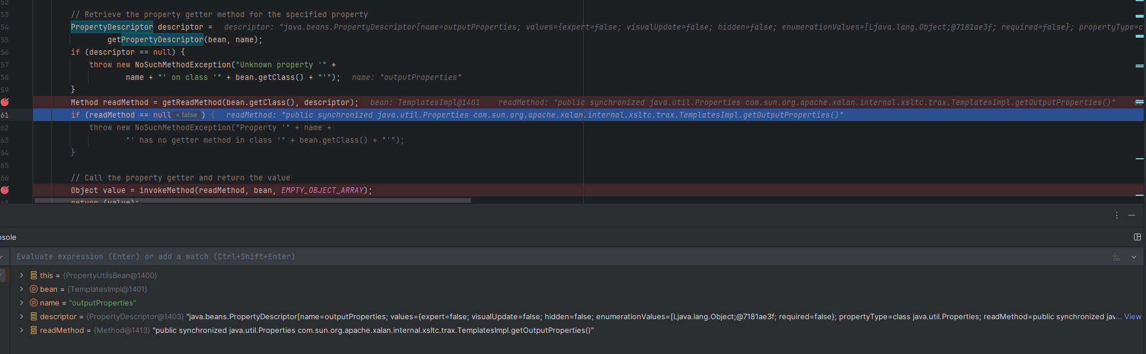Switch to the Console tab
The image size is (1146, 354).
point(8,237)
